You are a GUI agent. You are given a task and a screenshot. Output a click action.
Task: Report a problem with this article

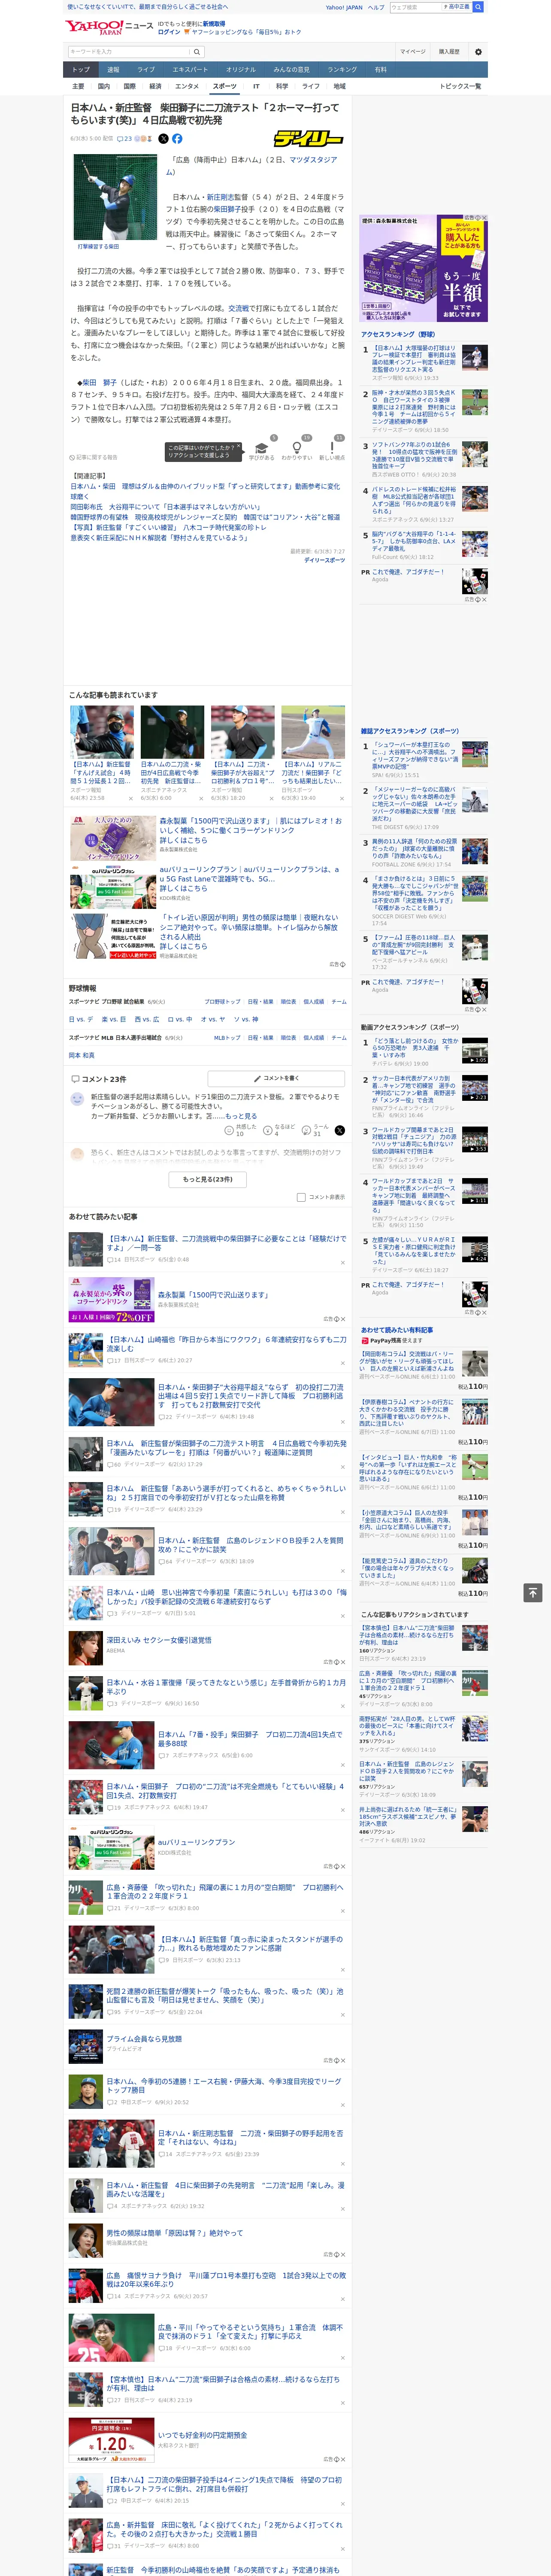coord(94,458)
